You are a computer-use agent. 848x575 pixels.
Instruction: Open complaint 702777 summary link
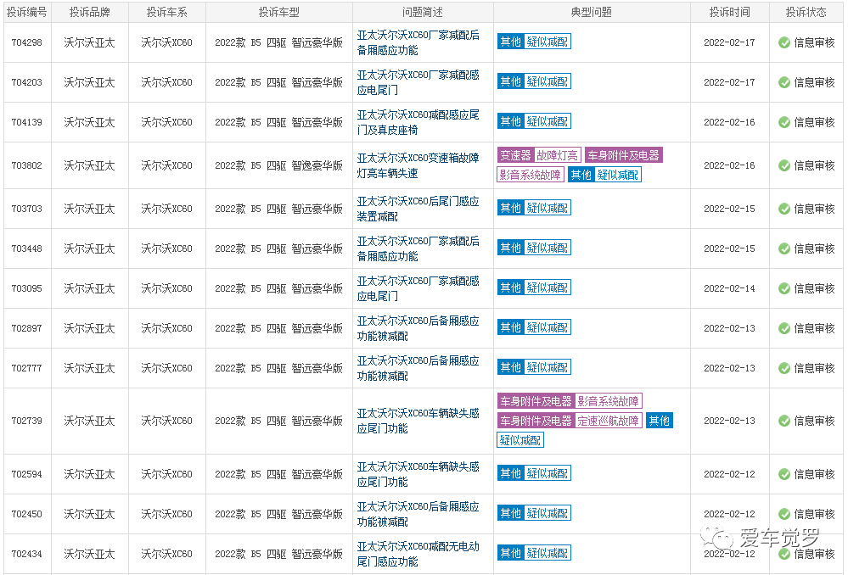coord(418,369)
